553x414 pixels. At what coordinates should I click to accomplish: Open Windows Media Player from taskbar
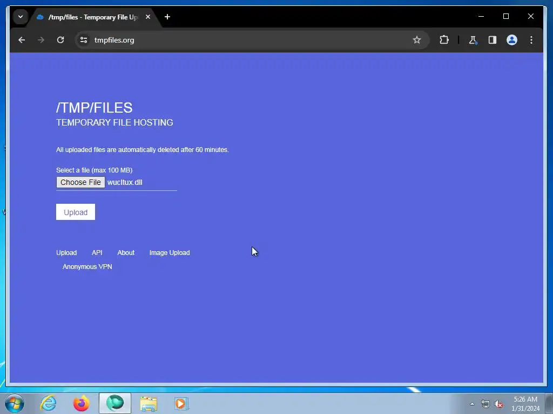tap(181, 404)
